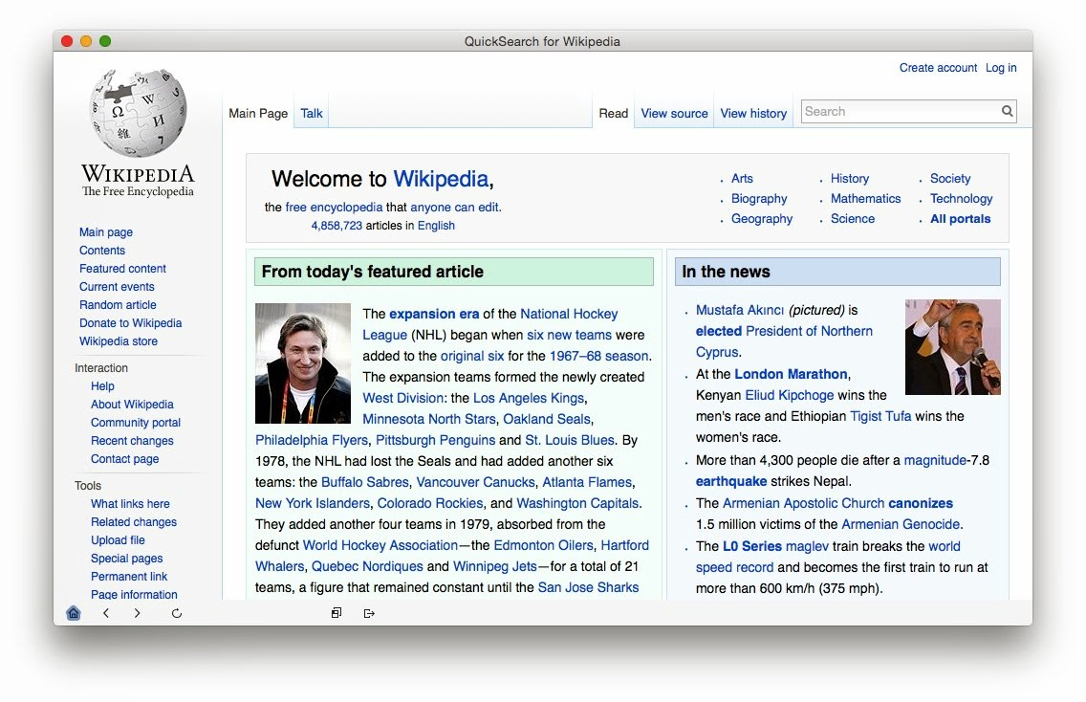The height and width of the screenshot is (702, 1086).
Task: Open the London Marathon news link
Action: 791,374
